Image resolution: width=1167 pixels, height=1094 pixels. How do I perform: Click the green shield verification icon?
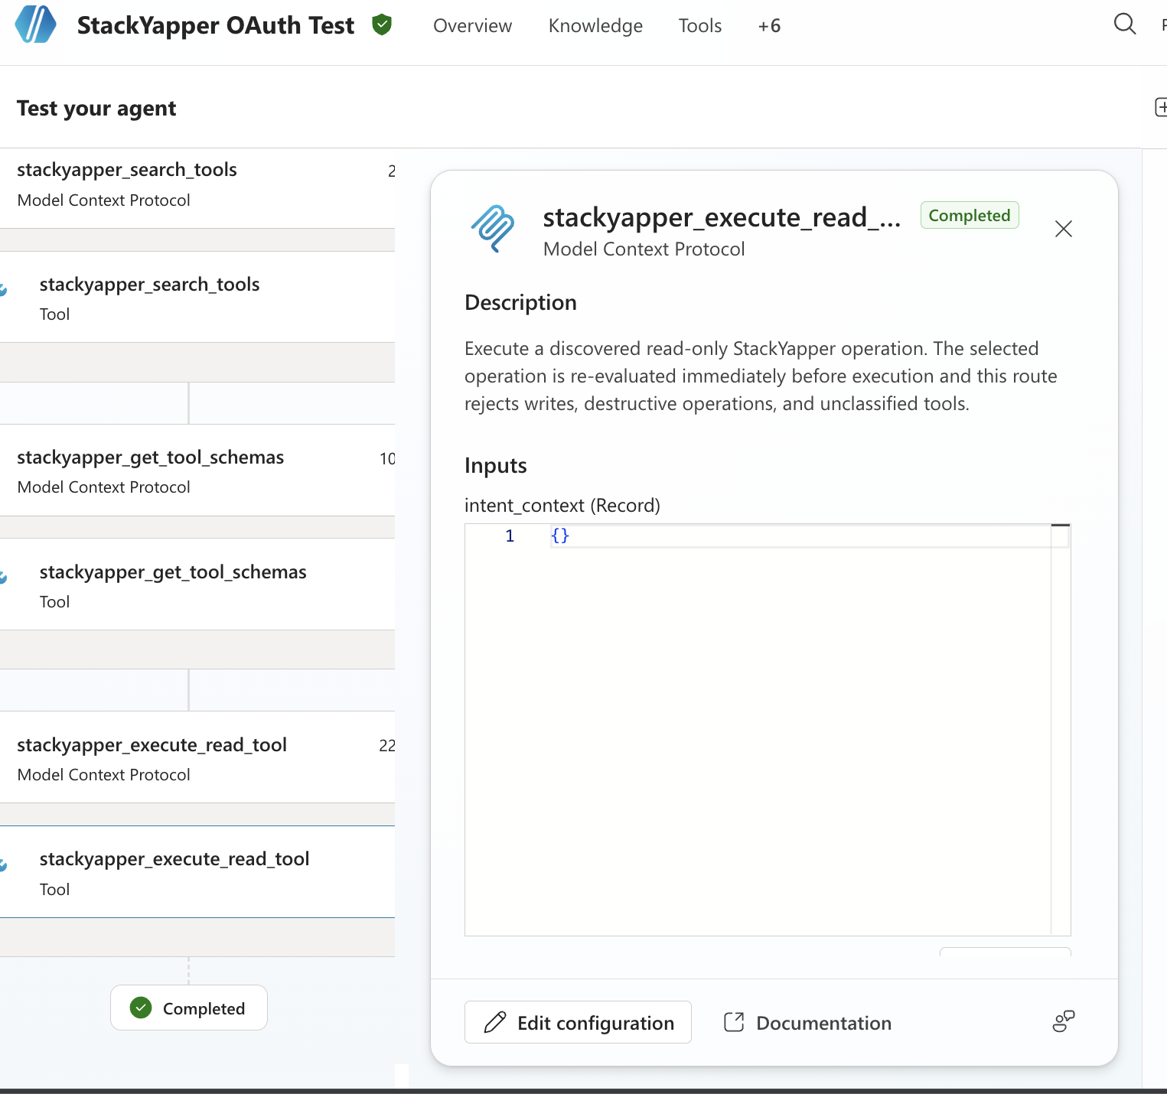(382, 25)
